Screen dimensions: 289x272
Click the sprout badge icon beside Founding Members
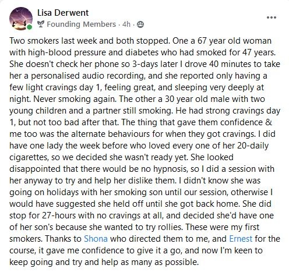[41, 24]
